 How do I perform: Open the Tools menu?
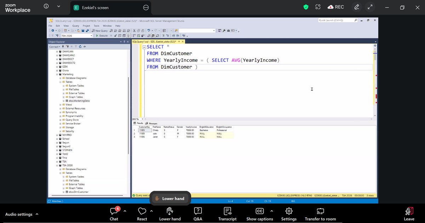click(x=96, y=26)
